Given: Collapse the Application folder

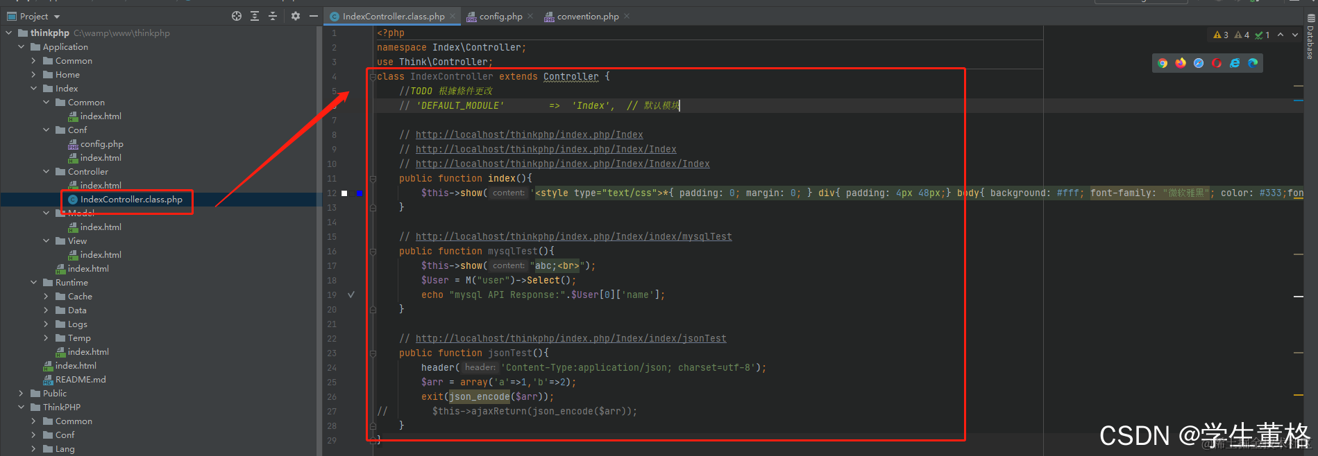Looking at the screenshot, I should click(x=21, y=46).
